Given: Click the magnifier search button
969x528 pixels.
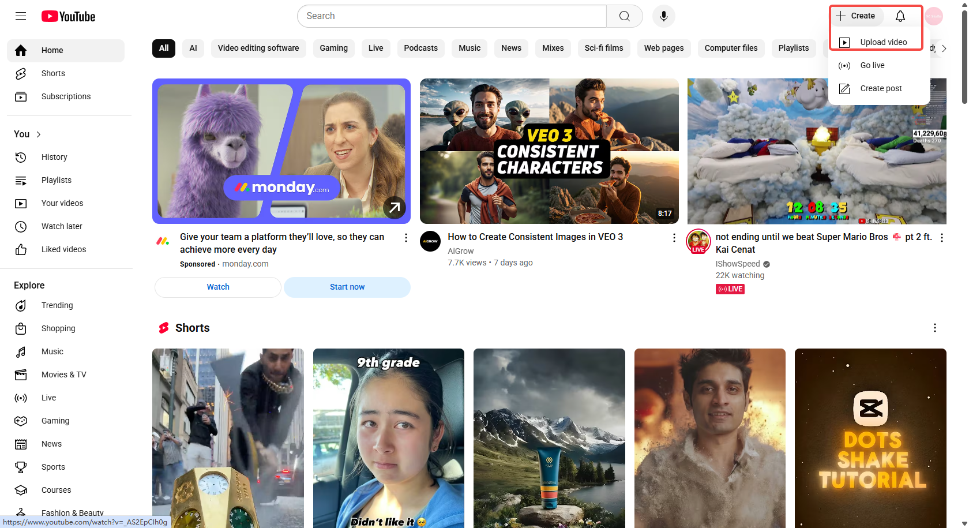Looking at the screenshot, I should (x=625, y=16).
